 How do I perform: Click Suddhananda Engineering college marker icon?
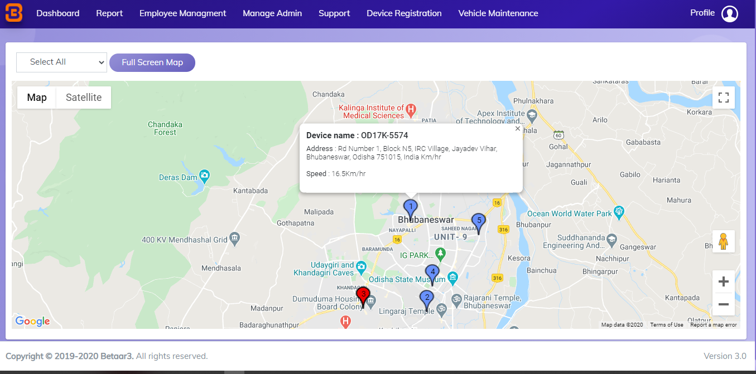(x=612, y=239)
